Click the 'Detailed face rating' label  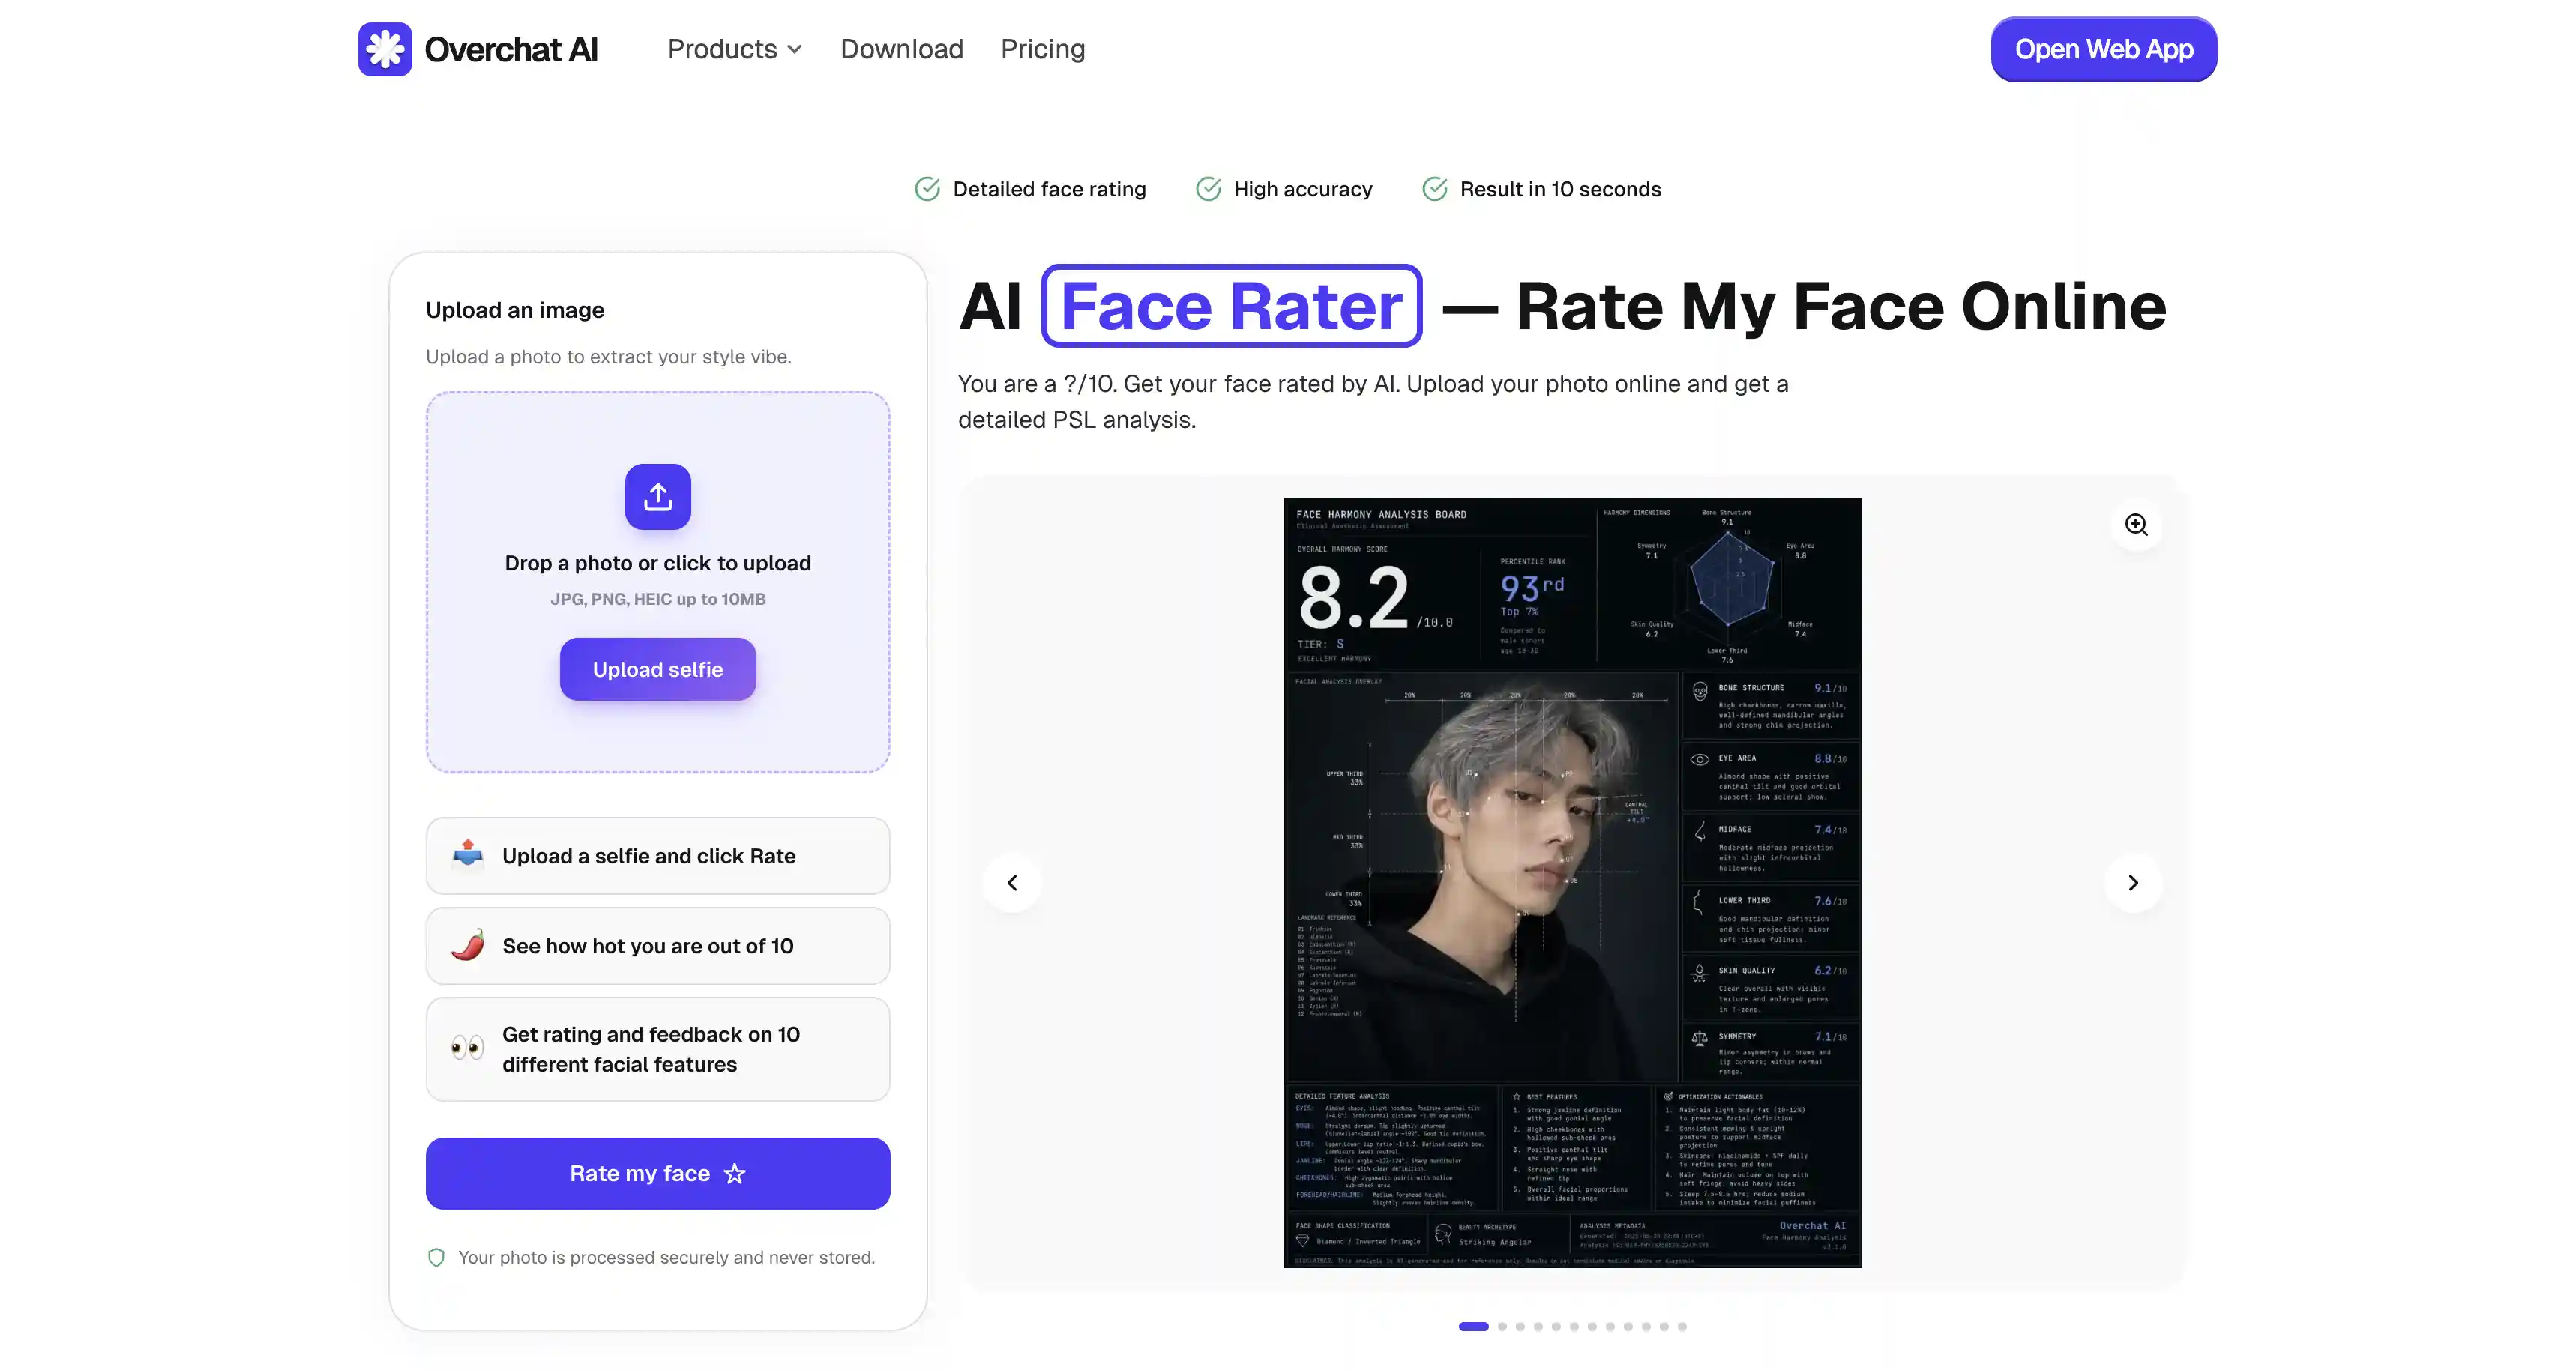coord(1049,189)
